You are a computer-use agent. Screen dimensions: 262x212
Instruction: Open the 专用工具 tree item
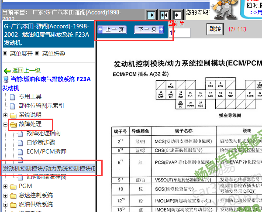30,96
